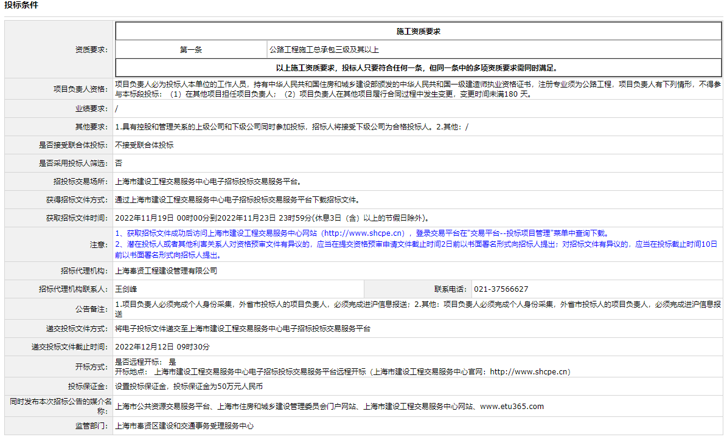
Task: Click contact person name 王剑锋
Action: point(126,289)
